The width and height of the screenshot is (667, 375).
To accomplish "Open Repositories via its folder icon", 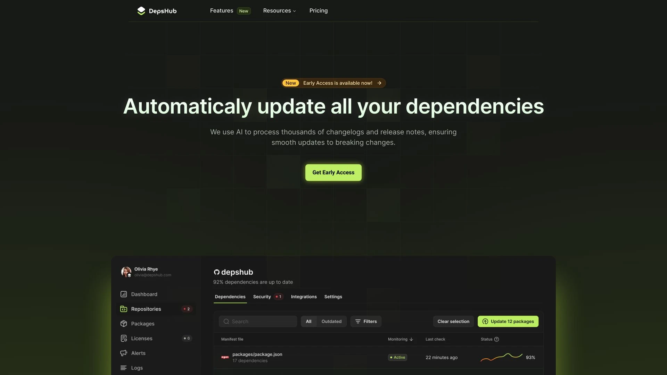I will (124, 309).
